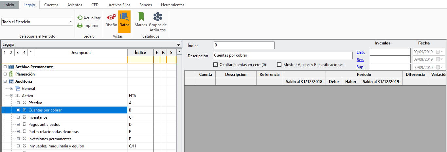This screenshot has width=447, height=152.
Task: Select the Archivo Permanente books icon
Action: pos(11,67)
